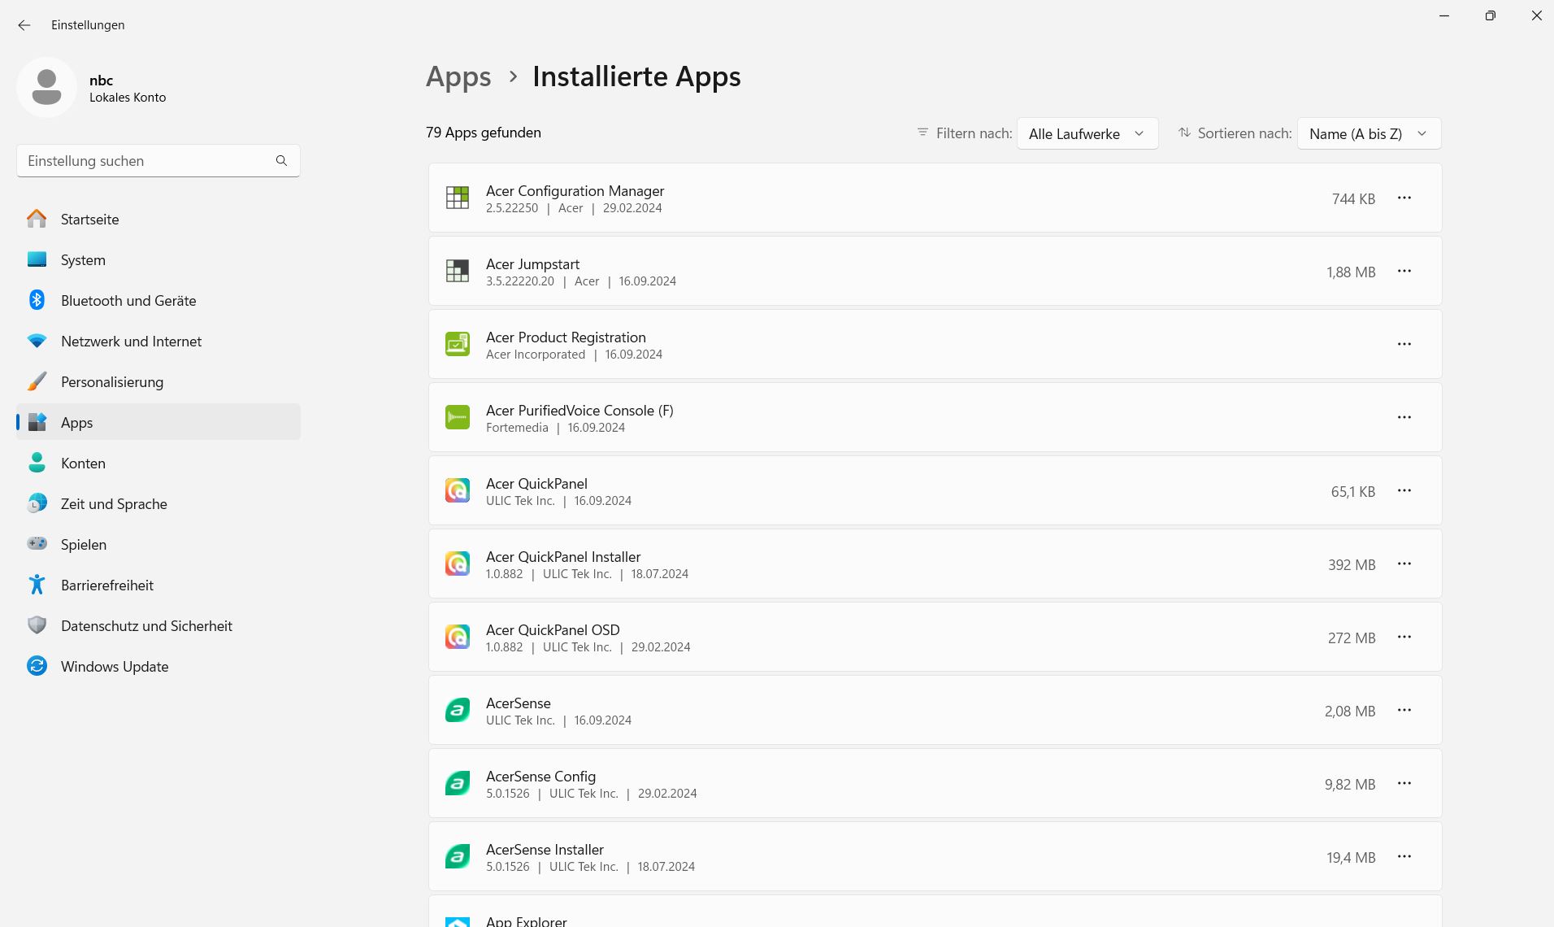Open the Personalisierung settings page
1554x927 pixels.
coord(112,382)
